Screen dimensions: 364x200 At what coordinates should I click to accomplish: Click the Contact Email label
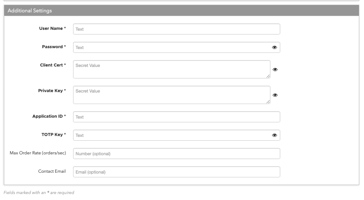(x=52, y=171)
